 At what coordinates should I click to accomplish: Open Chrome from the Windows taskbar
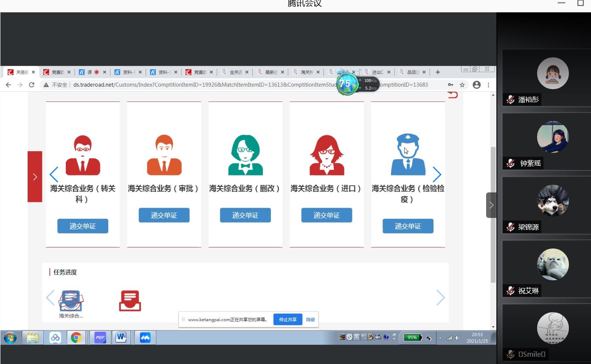76,338
